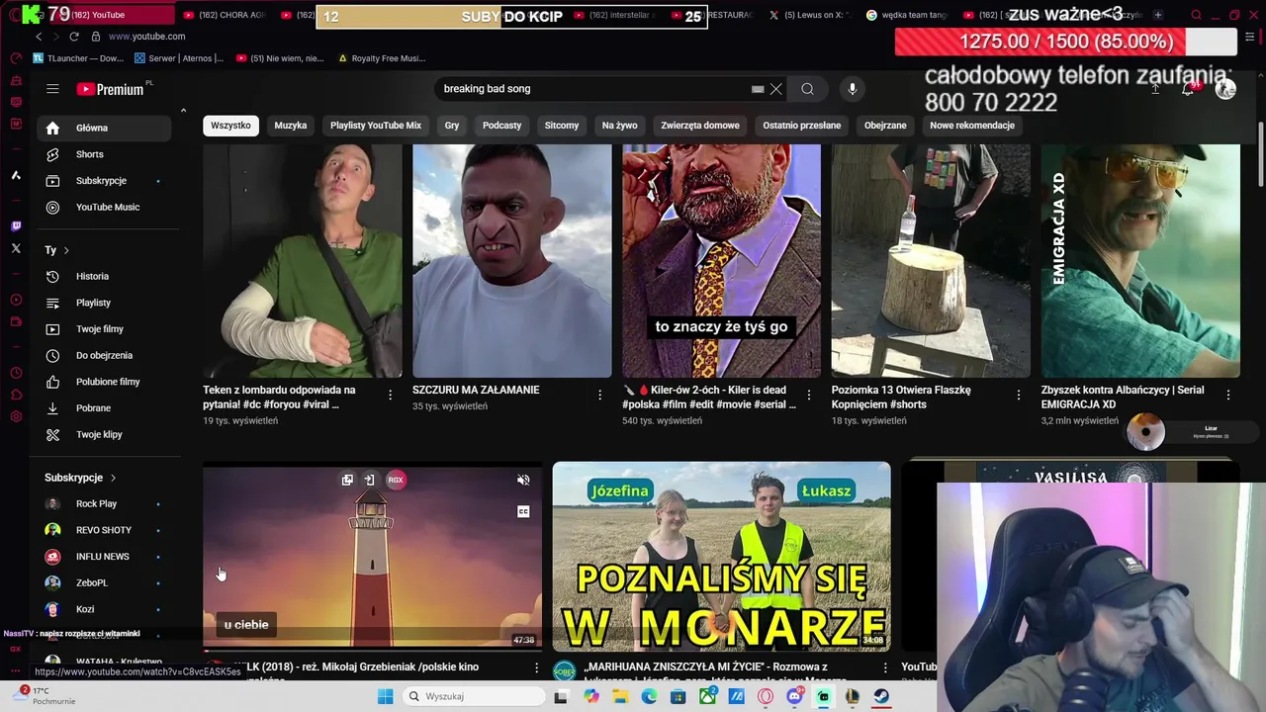Screen dimensions: 1266x712
Task: Open the on-screen keyboard icon in search box
Action: pyautogui.click(x=758, y=89)
